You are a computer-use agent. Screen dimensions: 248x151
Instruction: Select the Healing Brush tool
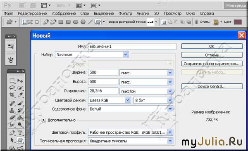[12, 104]
